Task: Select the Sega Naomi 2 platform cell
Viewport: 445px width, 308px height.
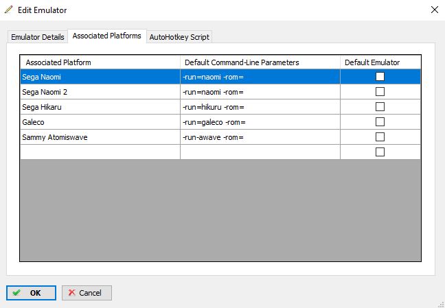Action: coord(100,92)
